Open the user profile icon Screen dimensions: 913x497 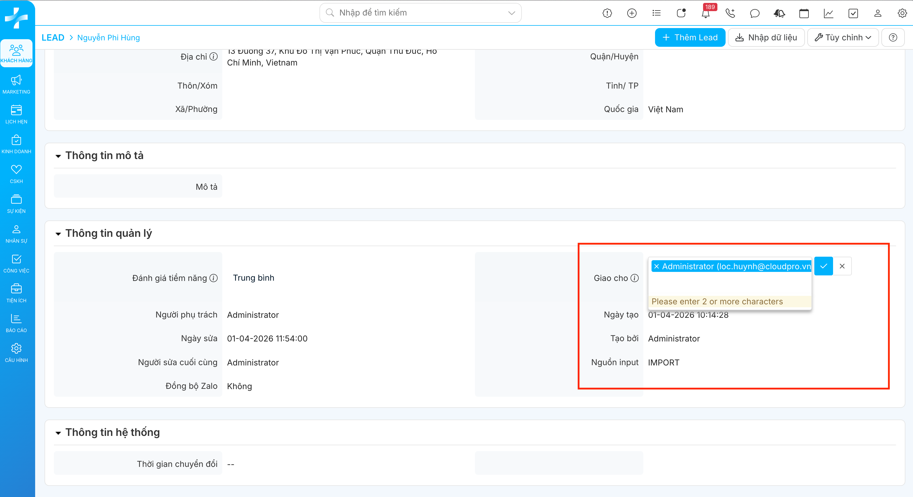(x=878, y=13)
